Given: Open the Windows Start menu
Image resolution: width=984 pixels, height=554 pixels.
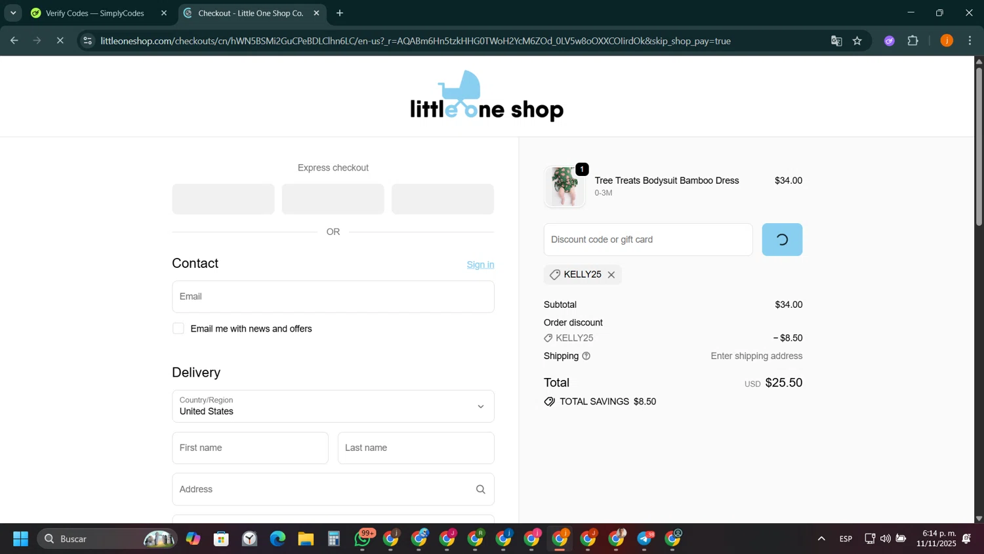Looking at the screenshot, I should point(20,539).
